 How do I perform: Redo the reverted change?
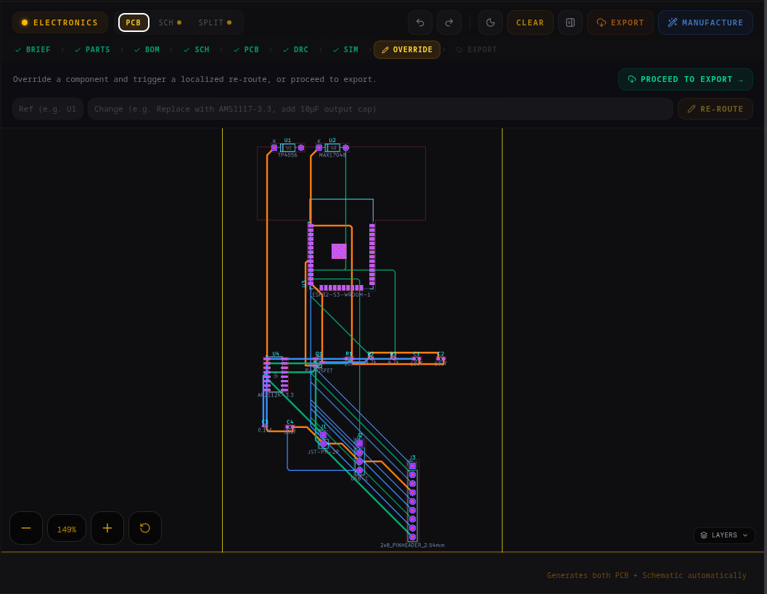pyautogui.click(x=448, y=22)
